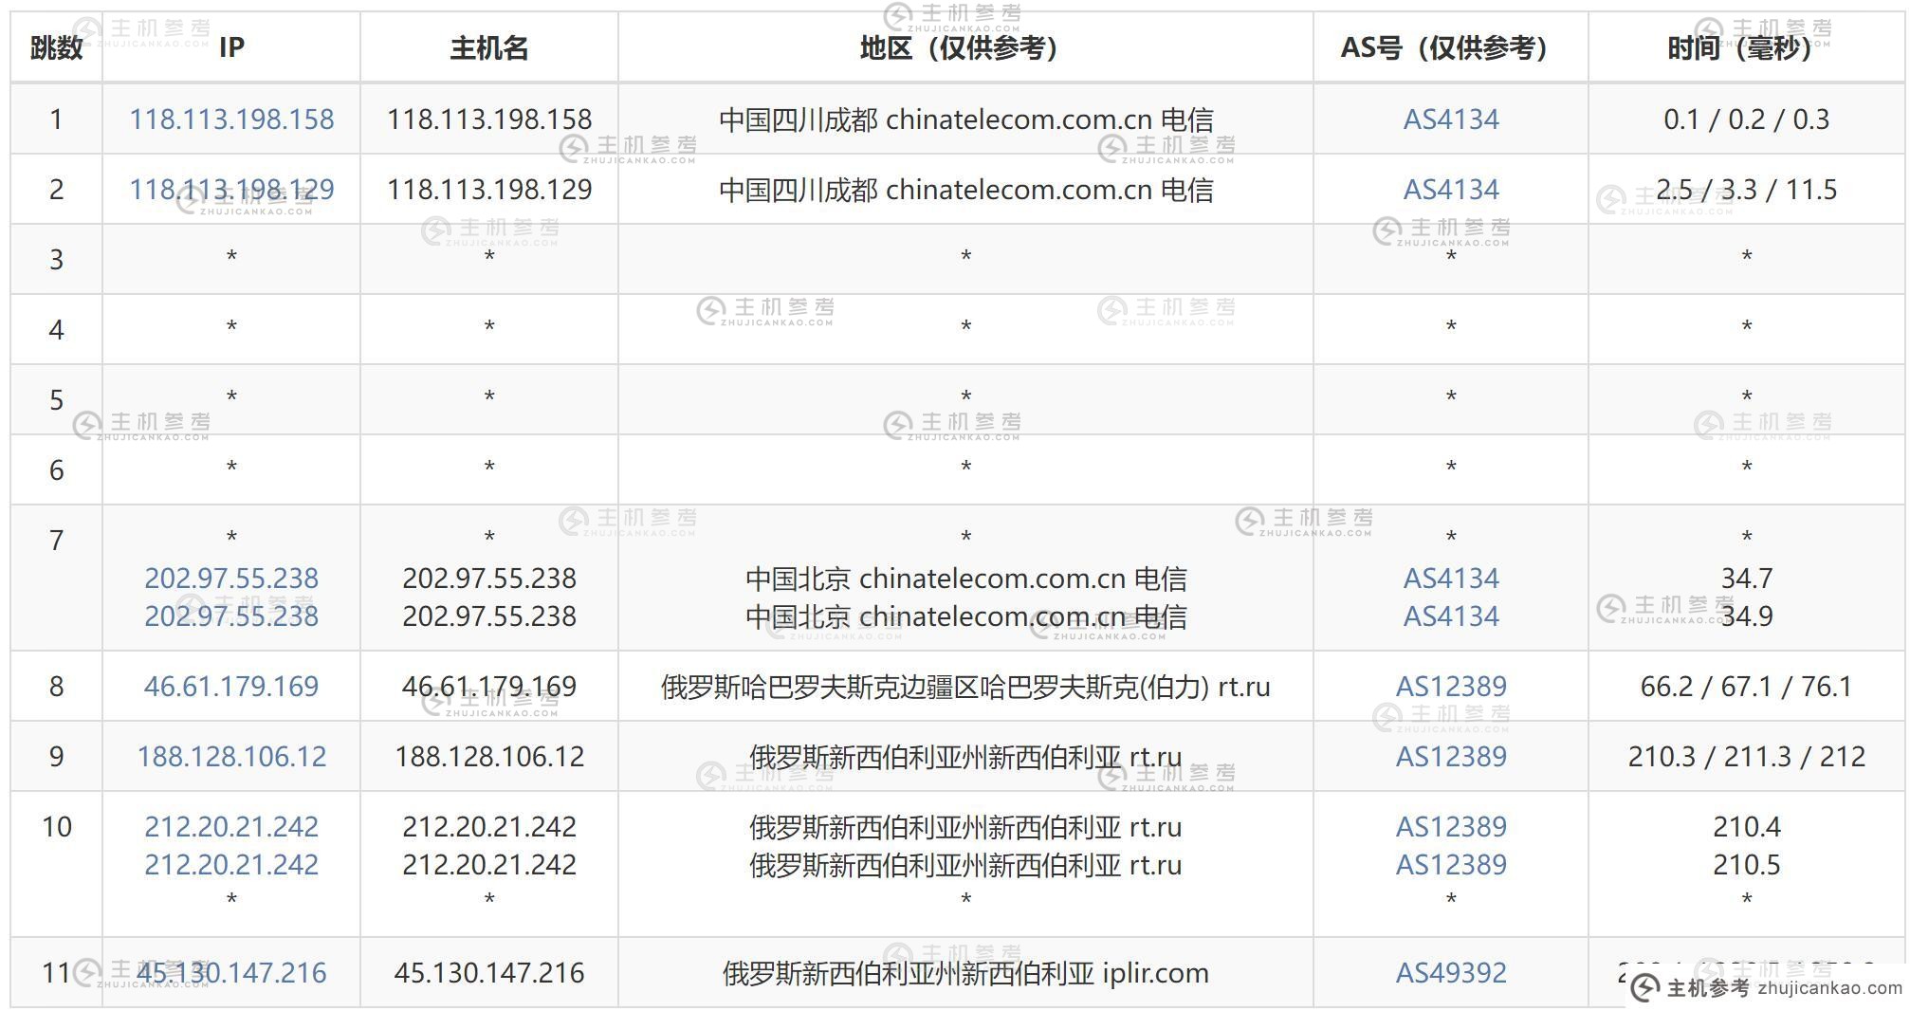Select the 时间（毫秒） column header
This screenshot has height=1011, width=1910.
(x=1747, y=47)
